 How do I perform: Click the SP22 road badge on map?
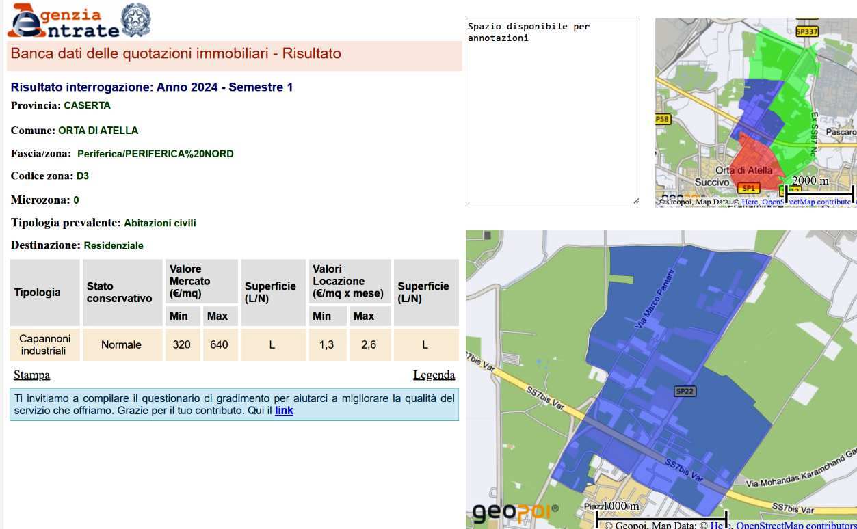685,391
